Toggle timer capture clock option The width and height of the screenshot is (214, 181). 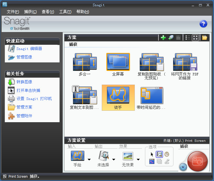tap(167, 154)
